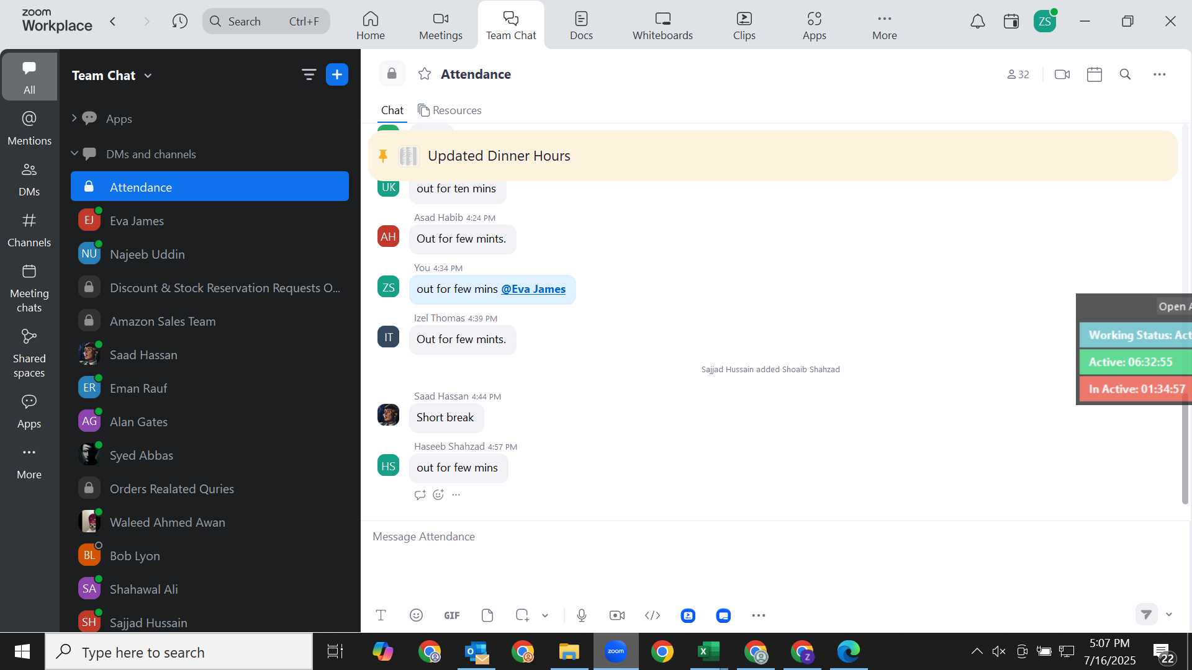This screenshot has height=670, width=1192.
Task: Open the ZS profile avatar menu
Action: (1045, 22)
